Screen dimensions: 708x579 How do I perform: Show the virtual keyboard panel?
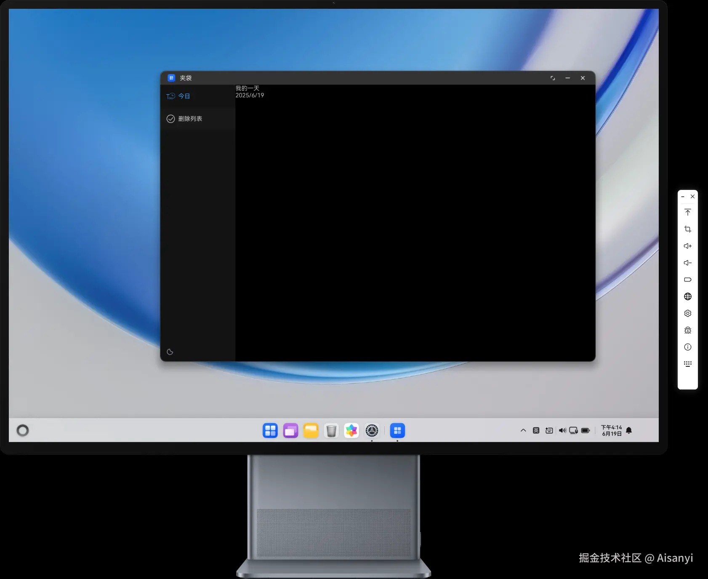688,363
